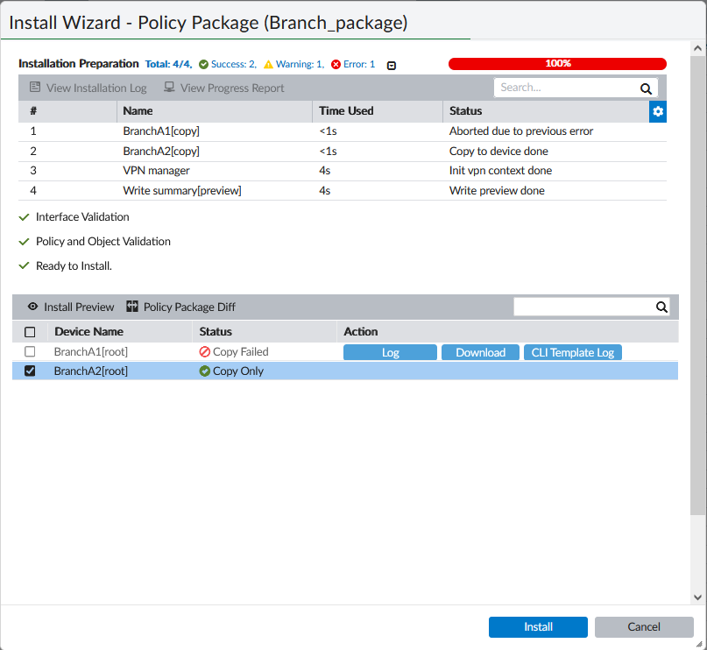Click the Total: 4/4 filter

[168, 64]
